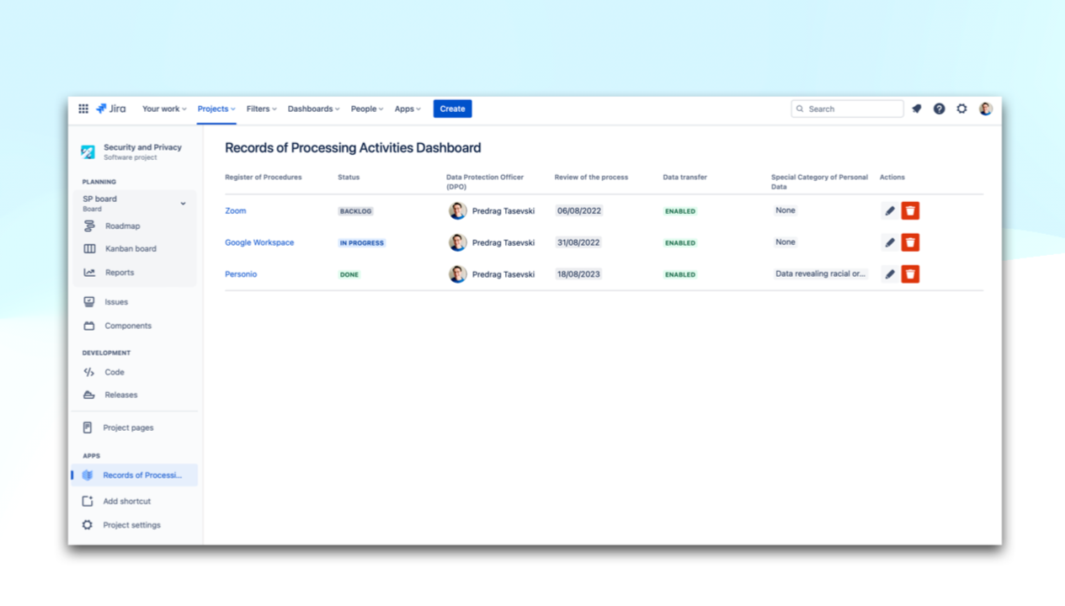Click the Kanban board icon

pyautogui.click(x=89, y=249)
